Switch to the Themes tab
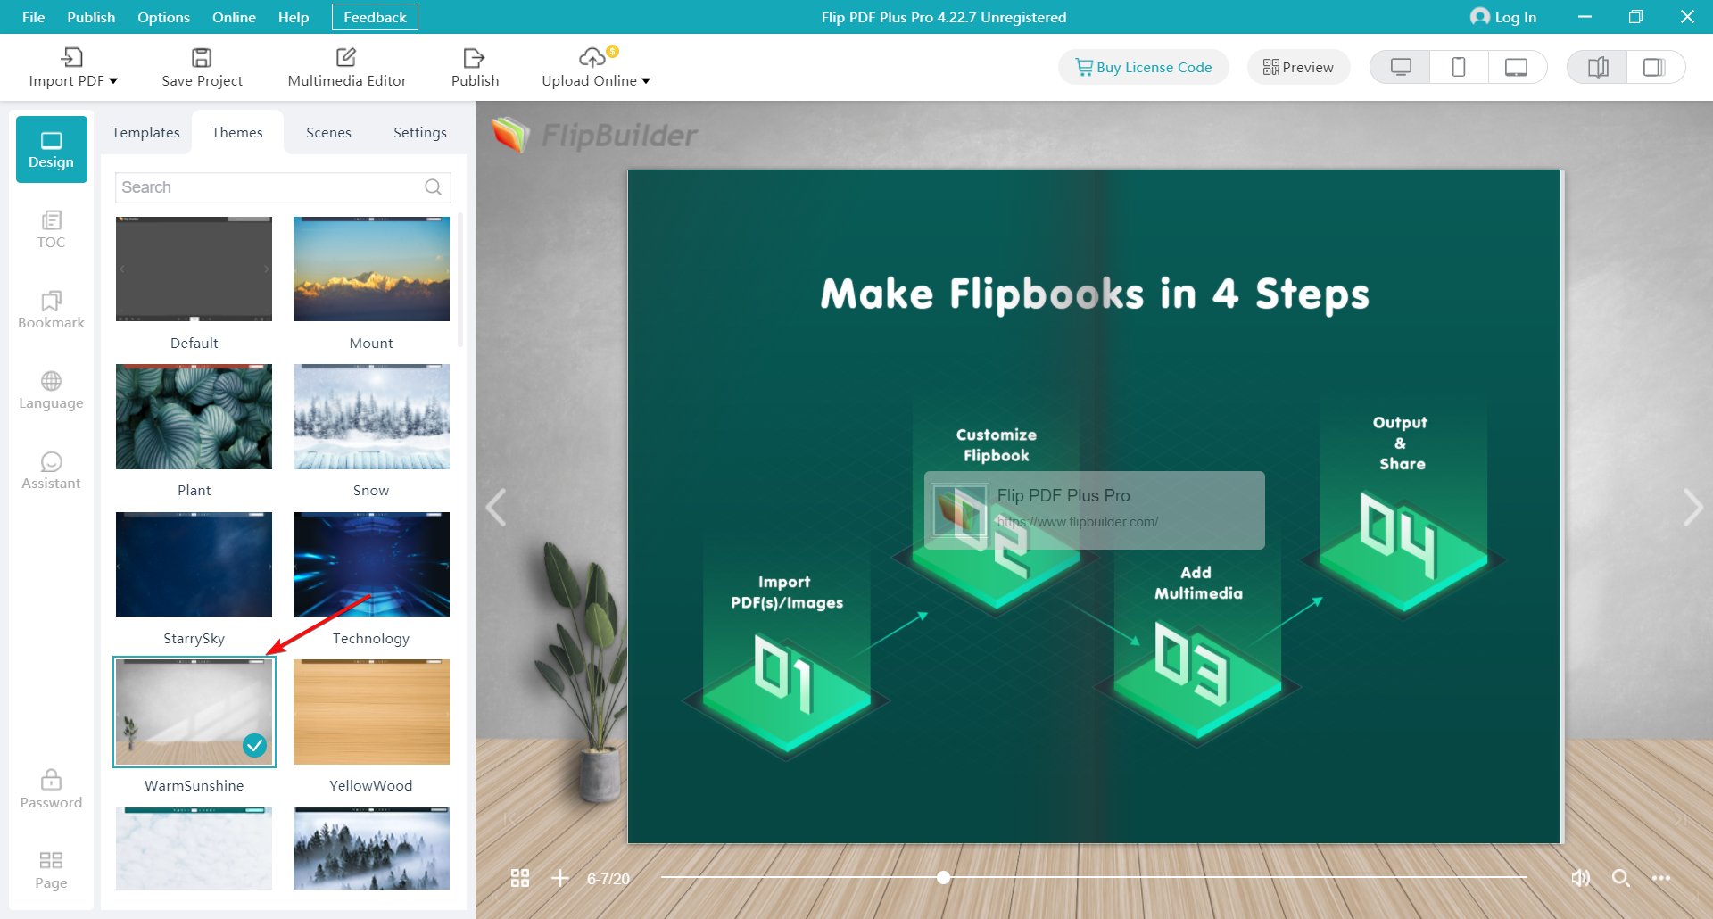This screenshot has height=919, width=1713. point(237,132)
